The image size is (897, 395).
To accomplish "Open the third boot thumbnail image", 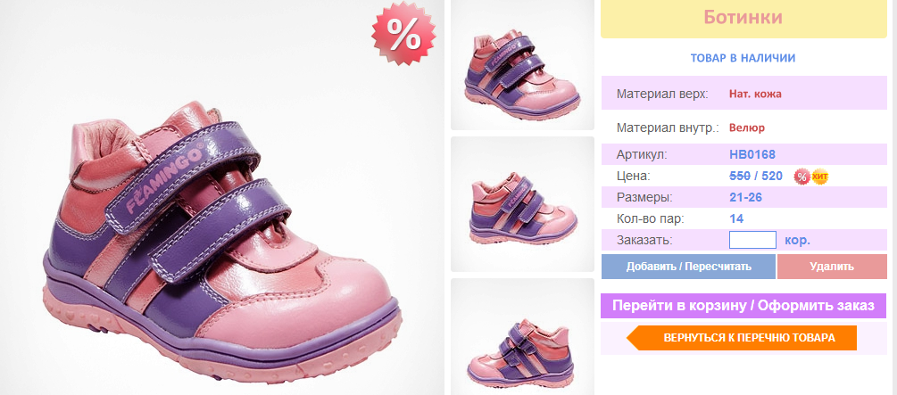I will 523,337.
